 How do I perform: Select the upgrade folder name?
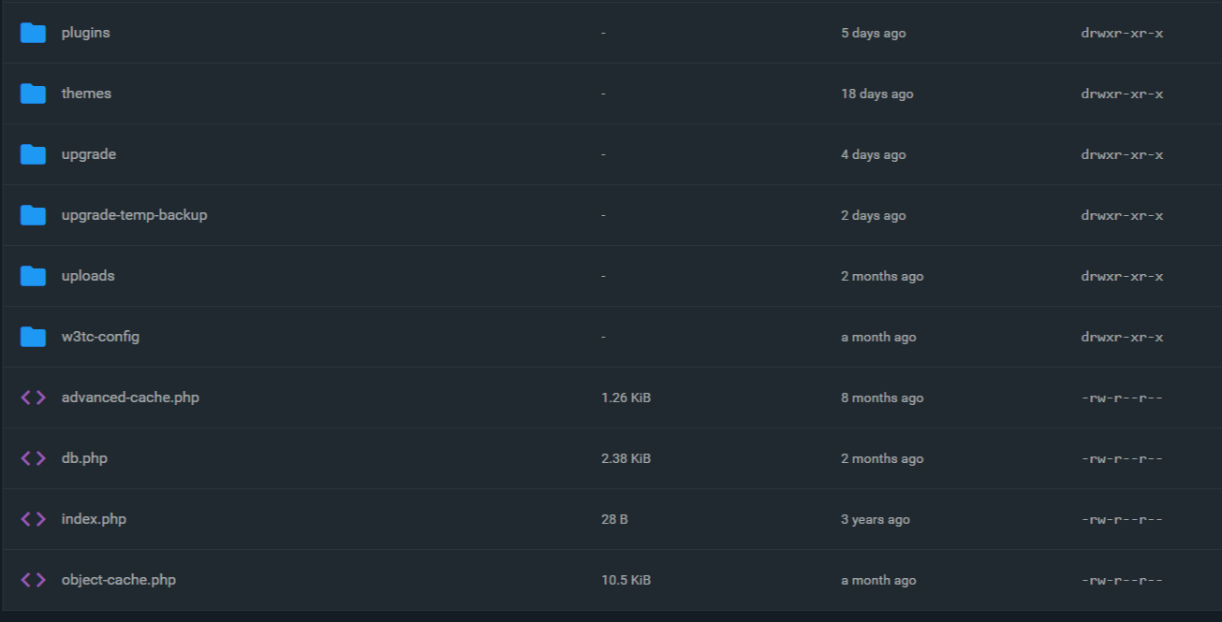coord(89,154)
